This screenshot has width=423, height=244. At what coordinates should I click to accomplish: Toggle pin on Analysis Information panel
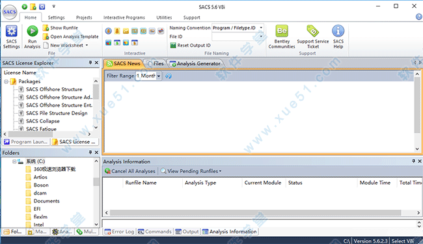click(x=413, y=161)
